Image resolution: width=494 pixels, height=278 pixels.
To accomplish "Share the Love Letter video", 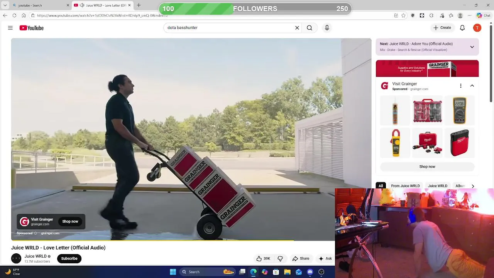I will point(301,259).
